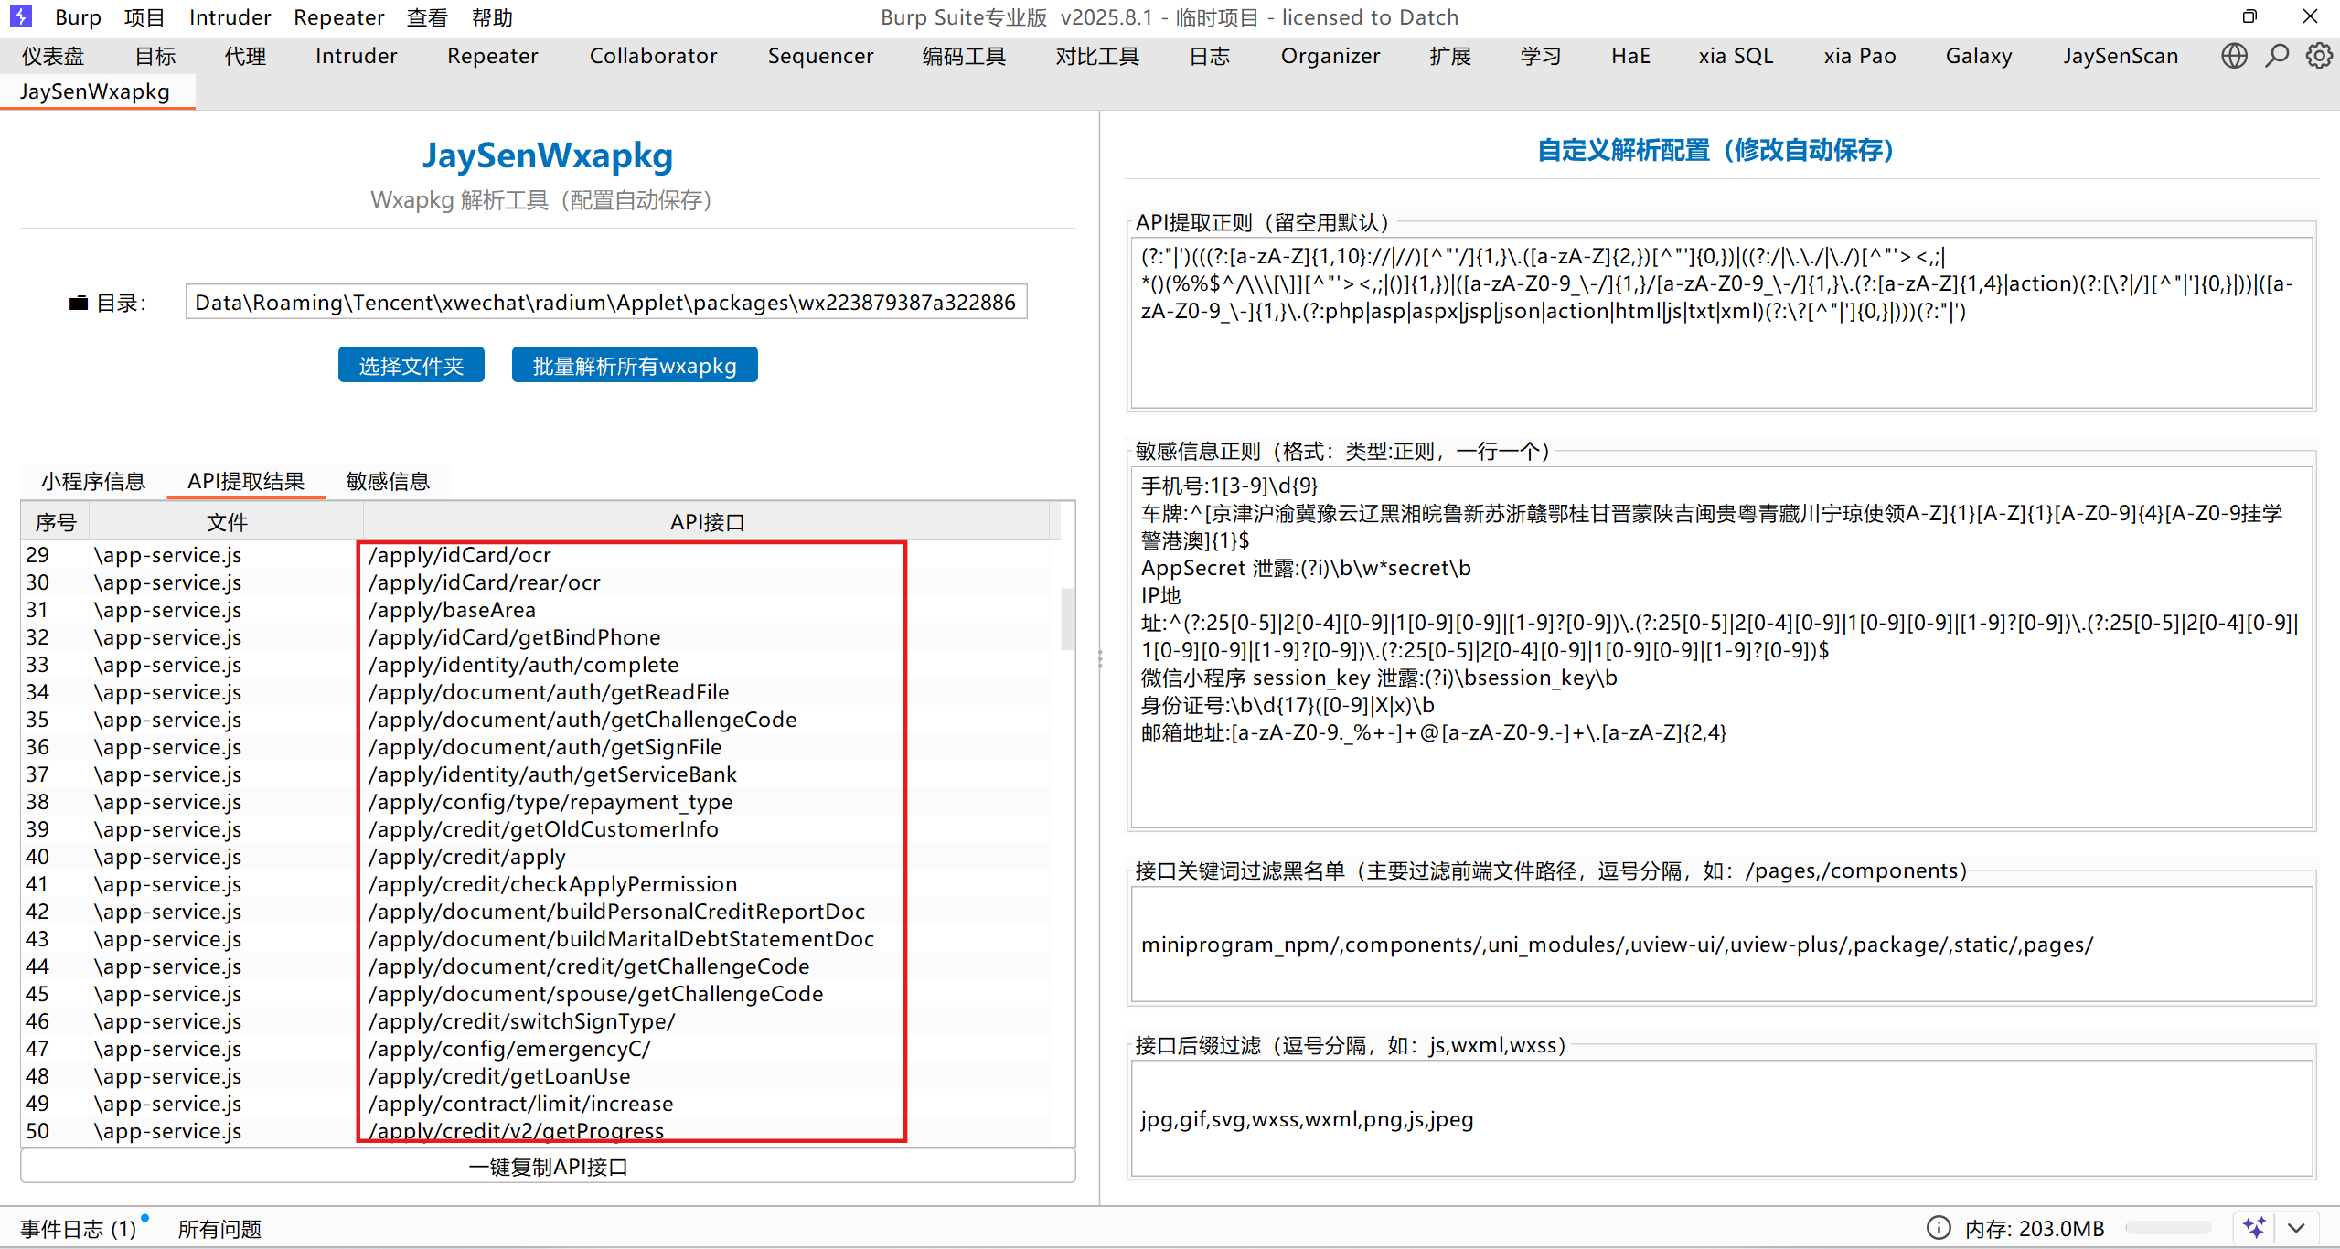Click the Burp Suite logo icon

click(x=20, y=17)
